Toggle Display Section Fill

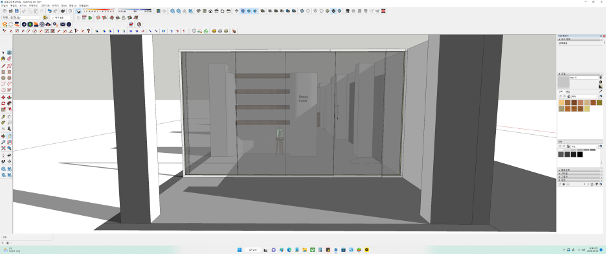(255, 11)
